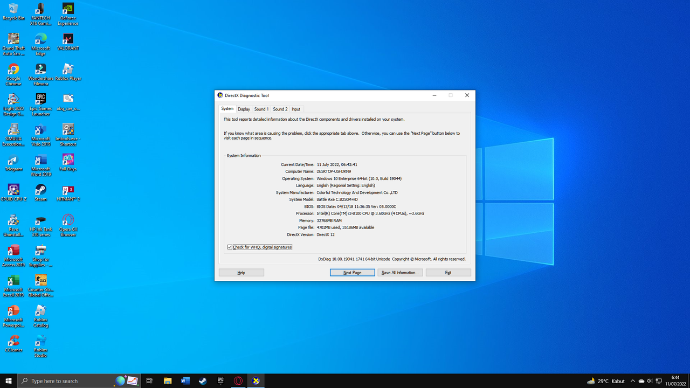The image size is (690, 388).
Task: Open the Windows Start menu
Action: point(9,380)
